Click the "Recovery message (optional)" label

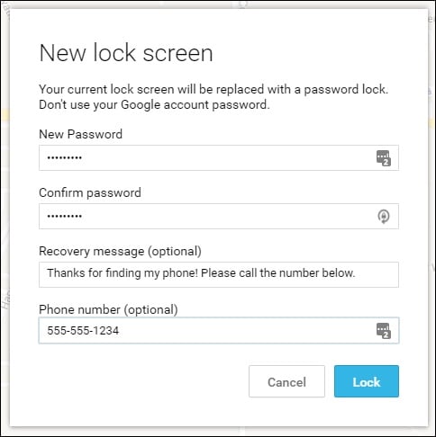tap(120, 251)
